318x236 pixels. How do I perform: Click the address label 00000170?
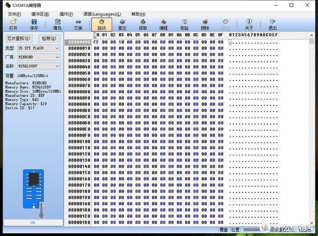coord(79,185)
